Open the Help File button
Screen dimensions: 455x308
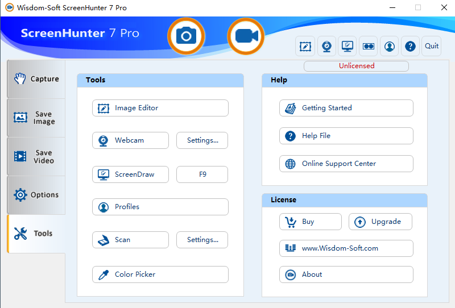click(x=346, y=136)
